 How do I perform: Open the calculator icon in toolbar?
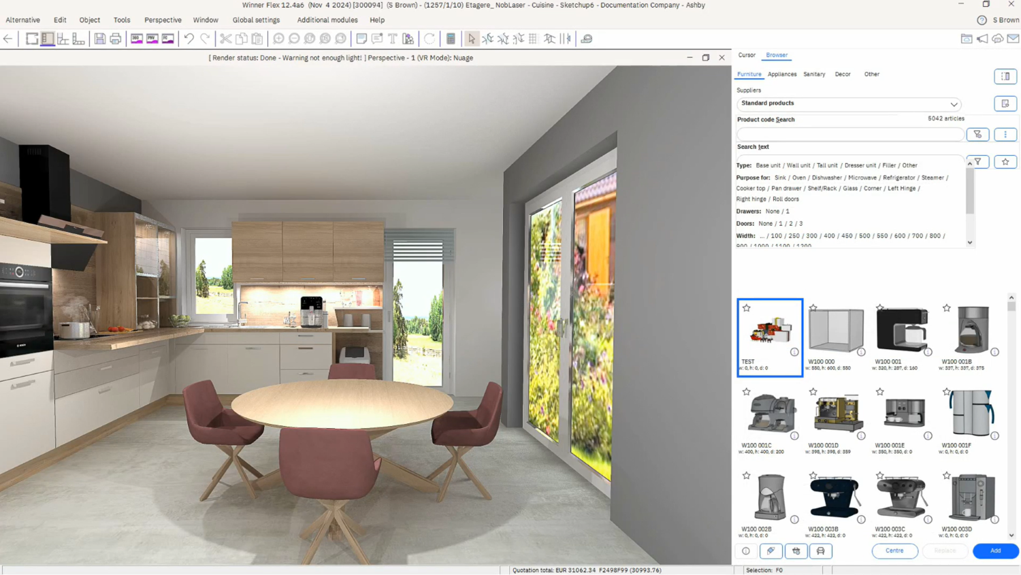click(x=451, y=39)
